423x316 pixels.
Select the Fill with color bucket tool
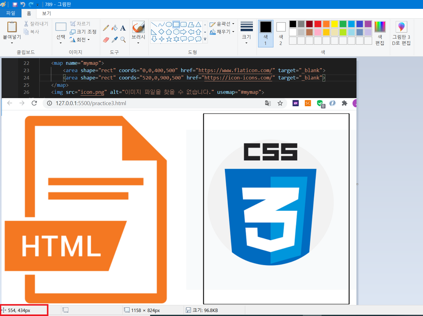click(115, 28)
